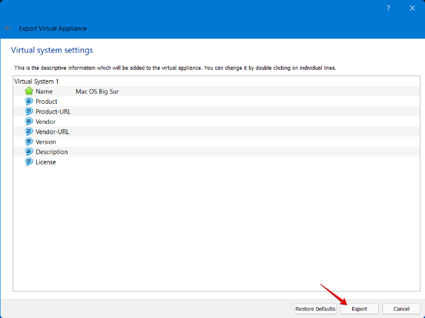Viewport: 425px width, 318px height.
Task: Click the speech bubble icon beside Vendor-URL
Action: point(29,132)
